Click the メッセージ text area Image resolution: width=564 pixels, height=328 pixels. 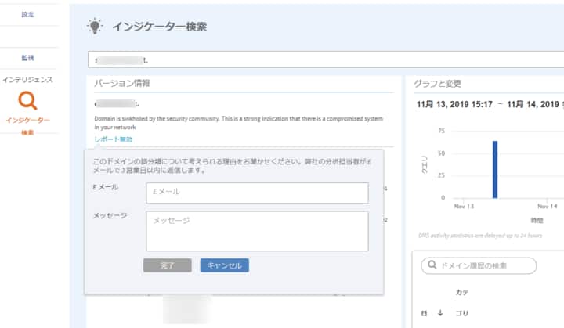pos(257,230)
